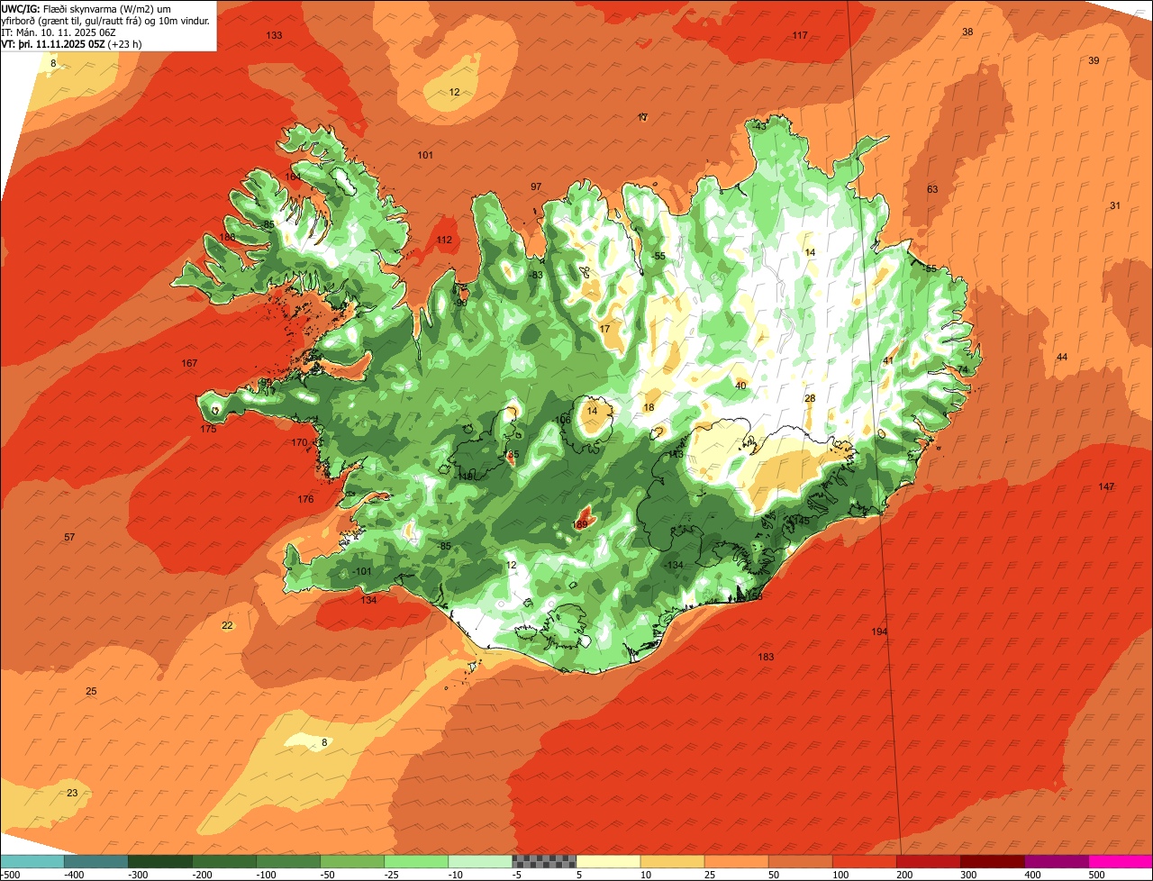Click the yellow-orange legend swatch labeled 10
This screenshot has width=1153, height=881.
pos(671,861)
